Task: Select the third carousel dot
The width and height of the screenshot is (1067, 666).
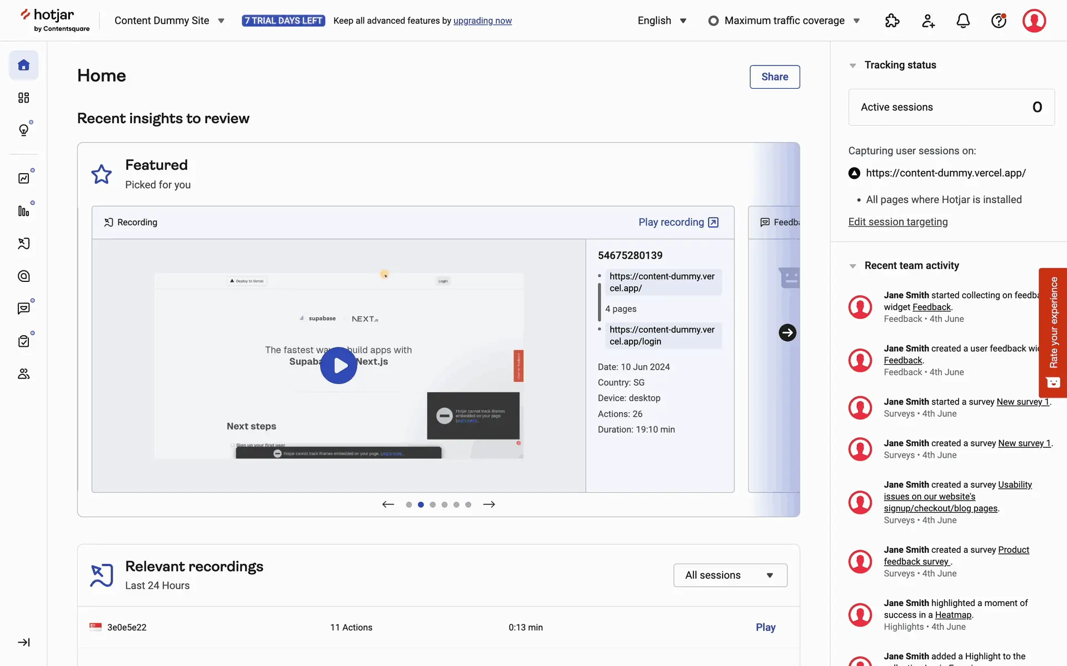Action: (x=432, y=504)
